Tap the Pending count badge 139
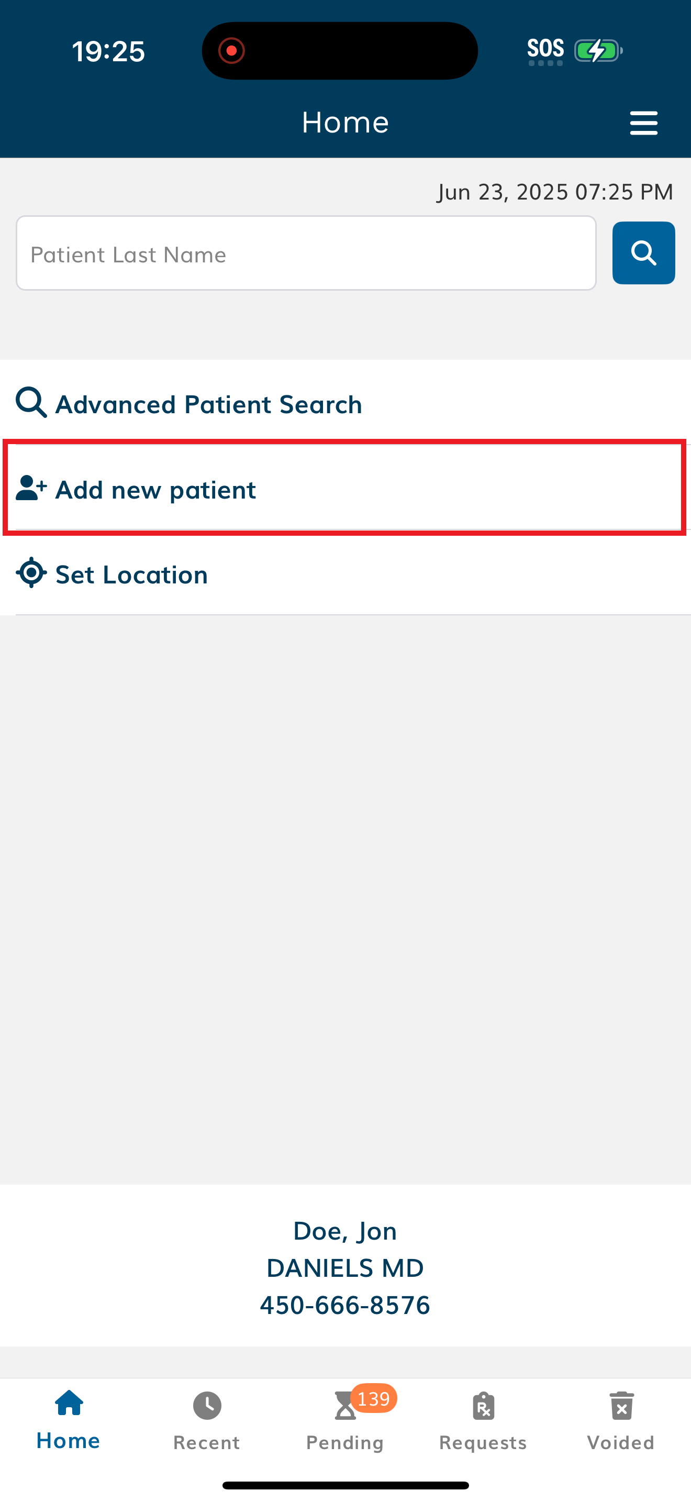The image size is (691, 1502). coord(373,1398)
